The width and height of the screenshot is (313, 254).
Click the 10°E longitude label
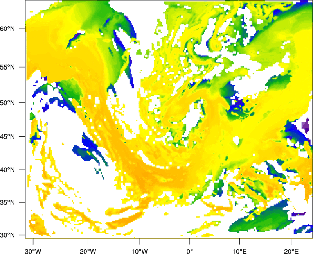pyautogui.click(x=239, y=251)
